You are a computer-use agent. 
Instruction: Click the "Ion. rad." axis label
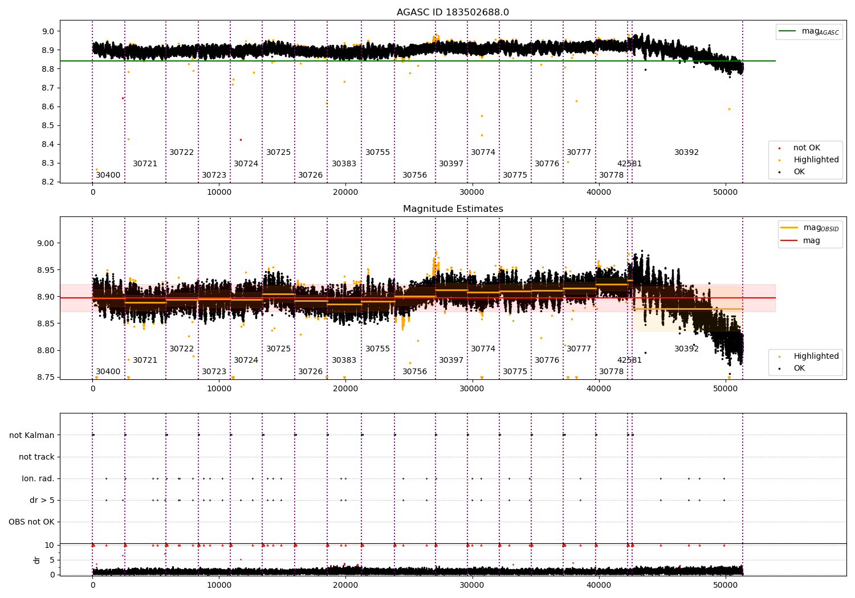38,478
